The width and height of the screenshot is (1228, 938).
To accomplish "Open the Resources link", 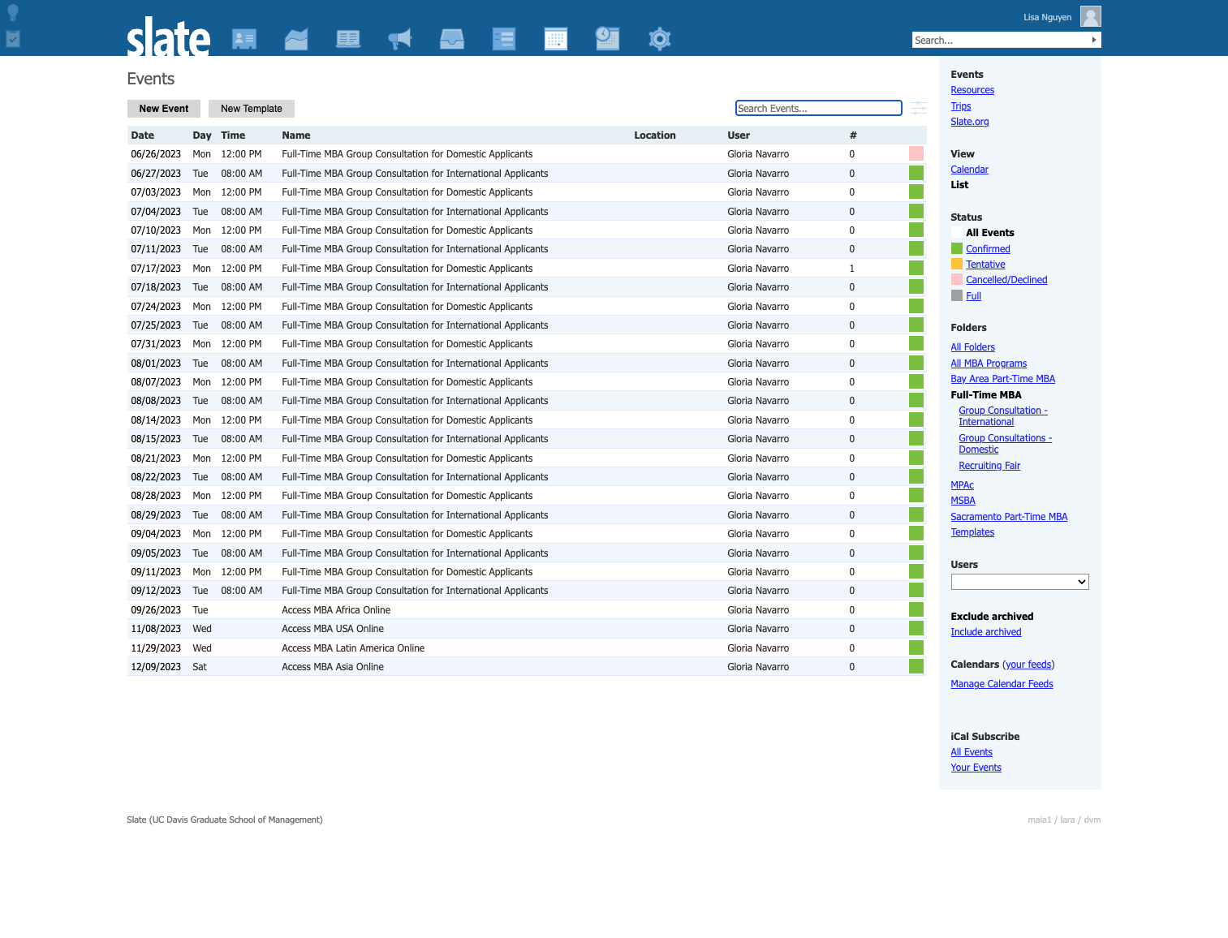I will (x=972, y=90).
